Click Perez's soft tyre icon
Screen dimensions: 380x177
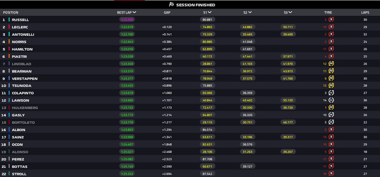point(331,159)
